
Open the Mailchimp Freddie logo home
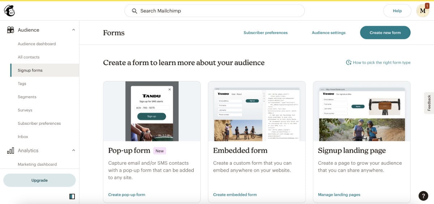[x=9, y=11]
